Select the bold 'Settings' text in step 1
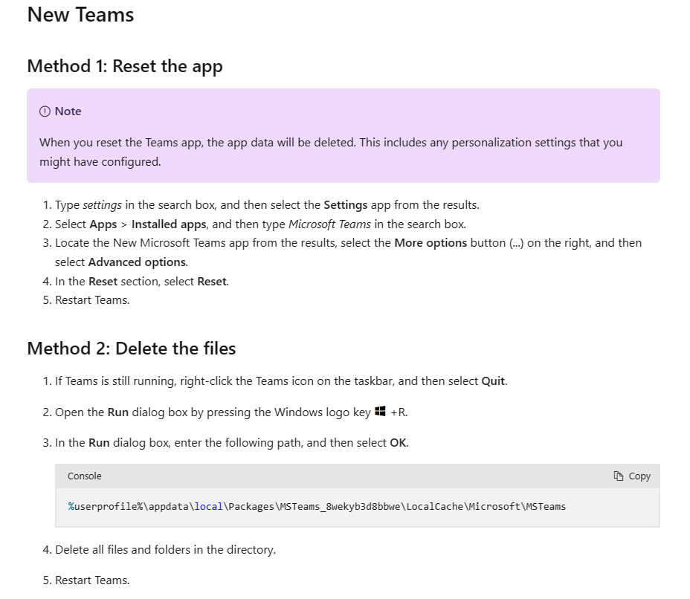Screen dimensions: 690x599 coord(345,204)
